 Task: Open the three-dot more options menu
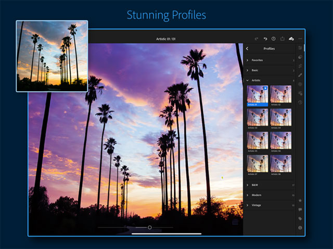[x=300, y=38]
